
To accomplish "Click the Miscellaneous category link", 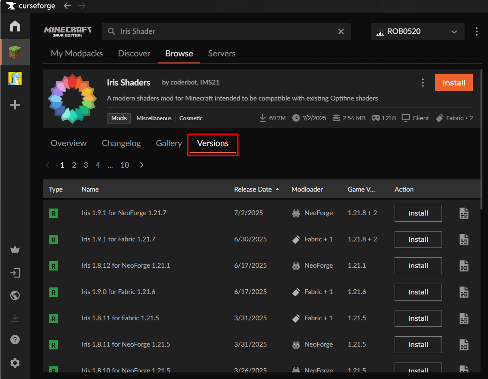I will (x=154, y=118).
